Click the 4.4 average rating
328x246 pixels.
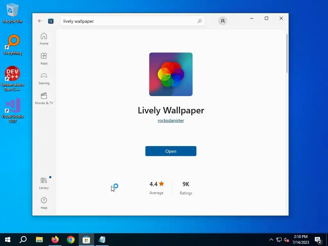tap(157, 188)
